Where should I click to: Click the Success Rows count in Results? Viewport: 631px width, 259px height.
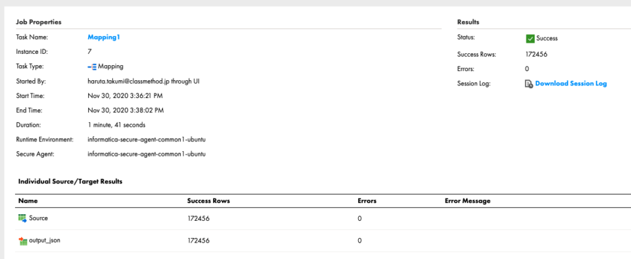[x=536, y=55]
